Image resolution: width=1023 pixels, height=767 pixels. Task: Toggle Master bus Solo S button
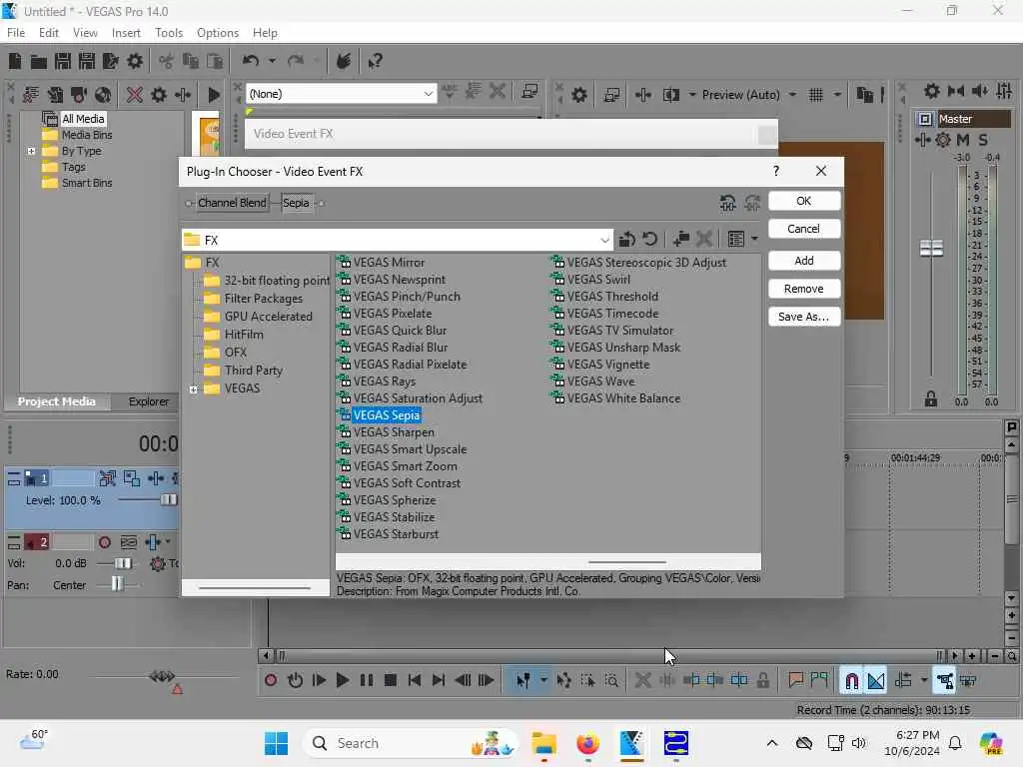pos(983,140)
